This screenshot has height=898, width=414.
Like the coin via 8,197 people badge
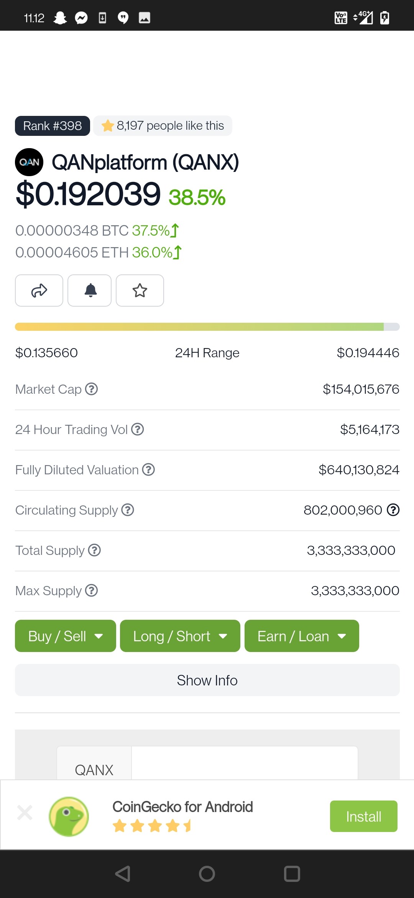coord(163,126)
